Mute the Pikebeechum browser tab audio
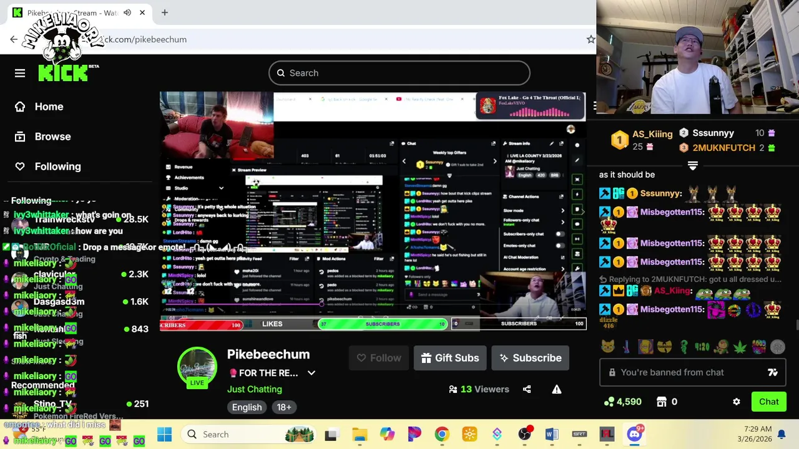Image resolution: width=799 pixels, height=449 pixels. pyautogui.click(x=127, y=12)
